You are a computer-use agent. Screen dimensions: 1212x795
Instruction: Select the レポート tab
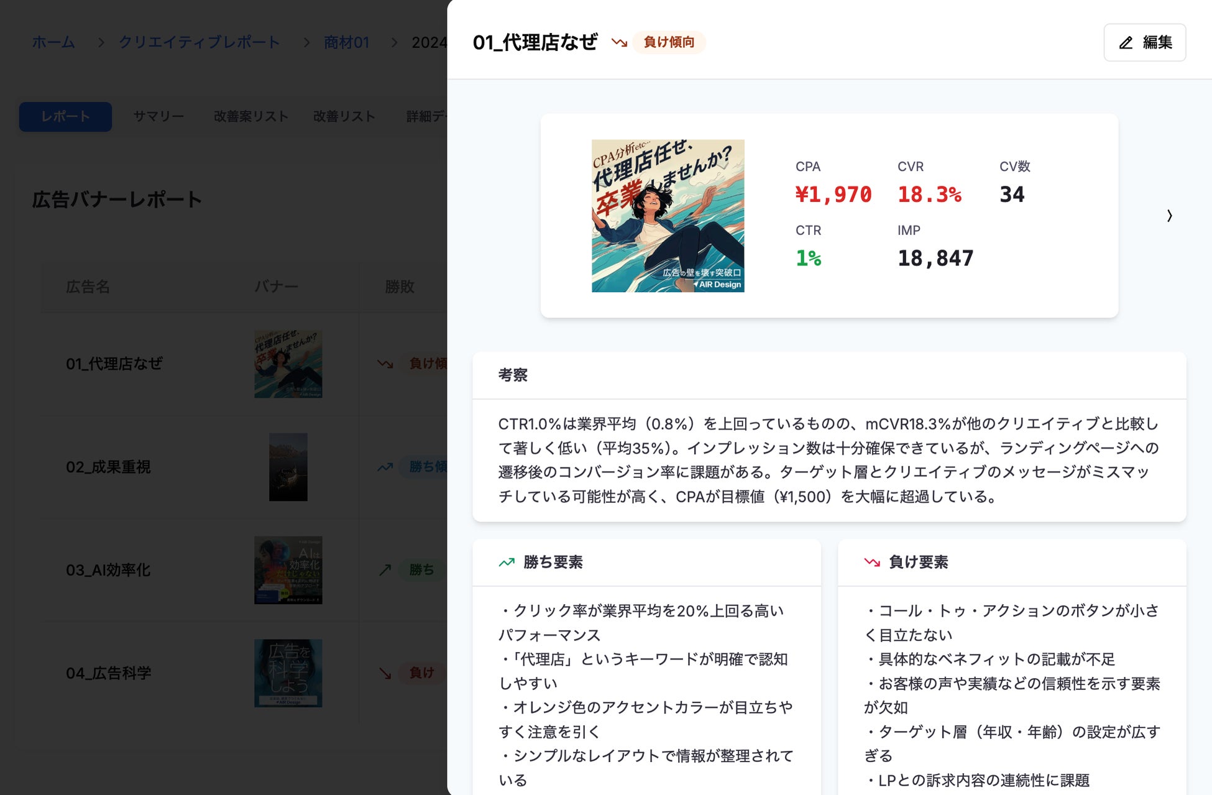click(x=65, y=116)
